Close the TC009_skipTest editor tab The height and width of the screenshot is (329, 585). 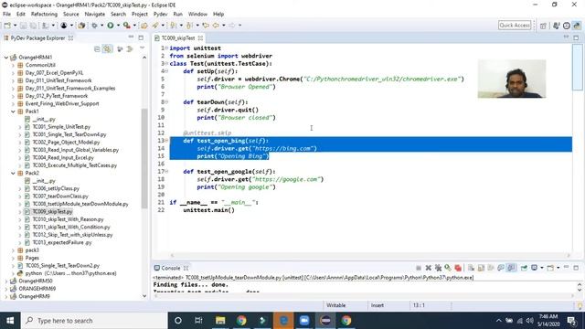[x=200, y=38]
